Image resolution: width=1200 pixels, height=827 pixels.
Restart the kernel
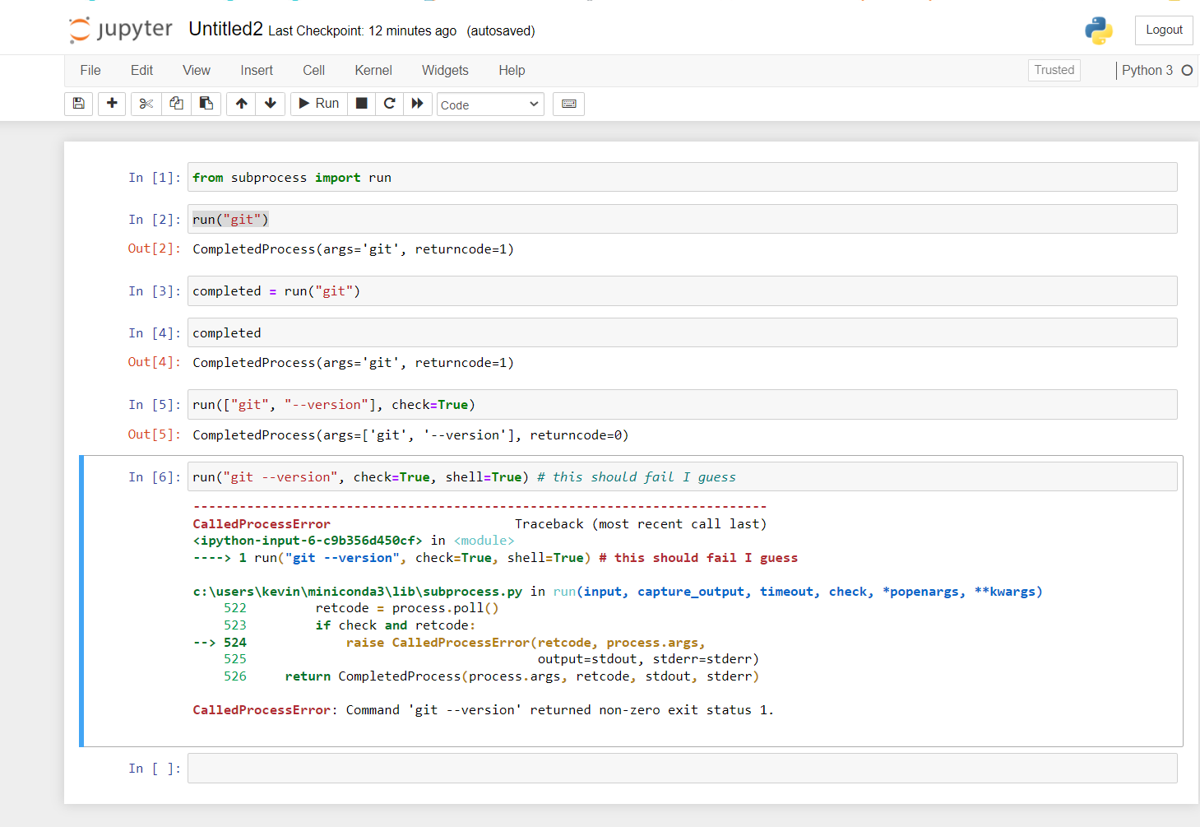point(389,104)
